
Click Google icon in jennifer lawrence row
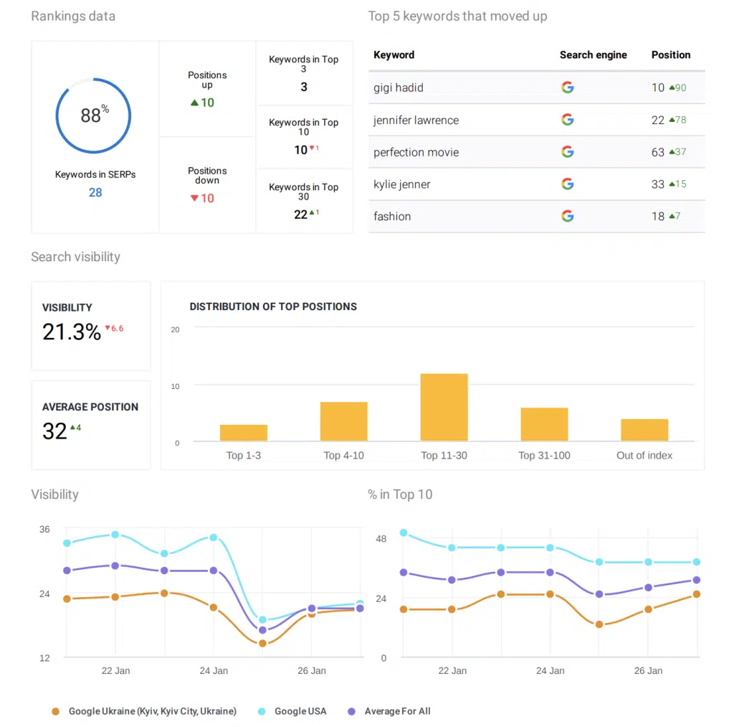coord(568,120)
